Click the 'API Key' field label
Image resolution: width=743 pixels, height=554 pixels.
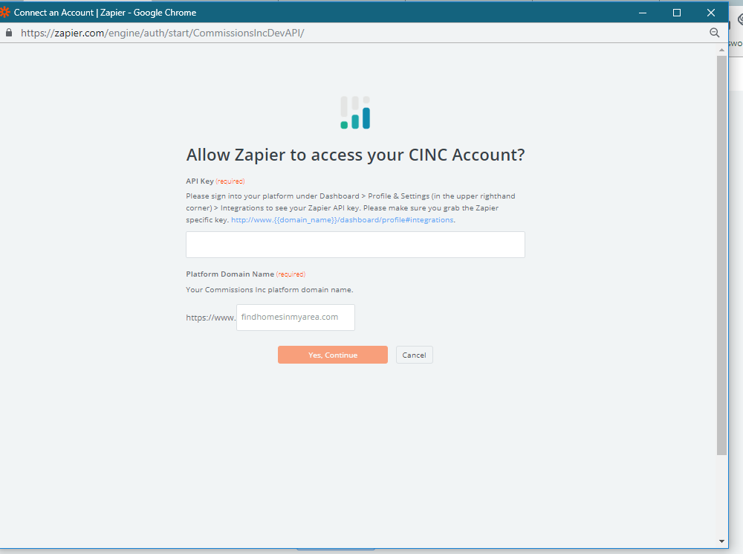199,181
